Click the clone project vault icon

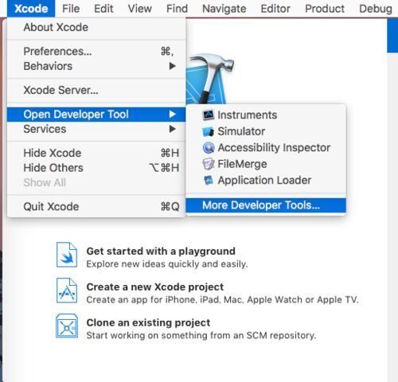coord(67,326)
